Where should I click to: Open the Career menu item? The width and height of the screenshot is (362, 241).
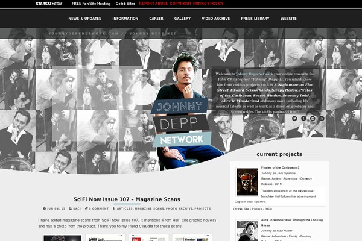point(156,19)
